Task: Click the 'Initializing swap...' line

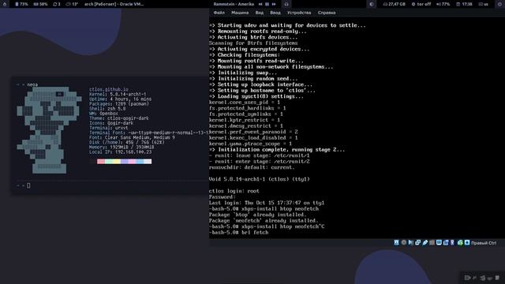Action: click(243, 73)
